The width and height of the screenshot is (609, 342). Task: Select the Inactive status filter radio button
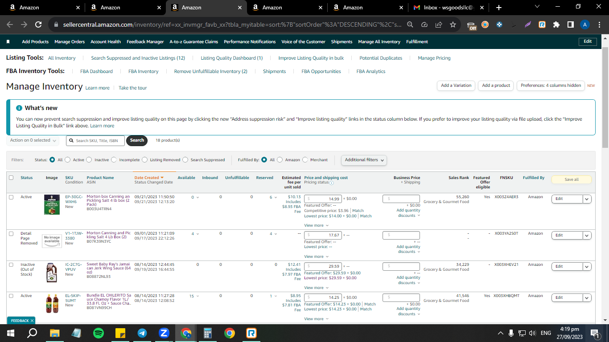[x=89, y=160]
